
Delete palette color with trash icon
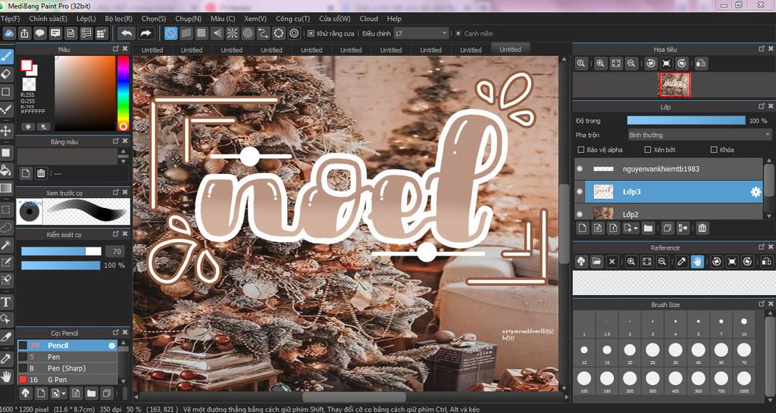tap(41, 173)
